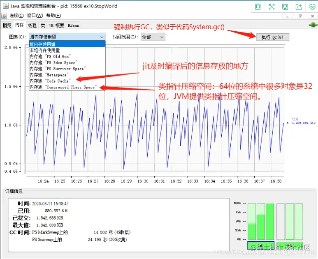
Task: Select memory pool "Code Cache" option
Action: (67, 81)
